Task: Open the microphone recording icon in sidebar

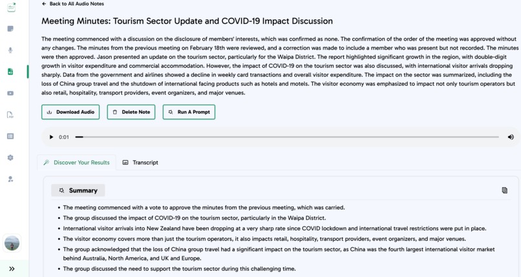Action: pos(10,50)
